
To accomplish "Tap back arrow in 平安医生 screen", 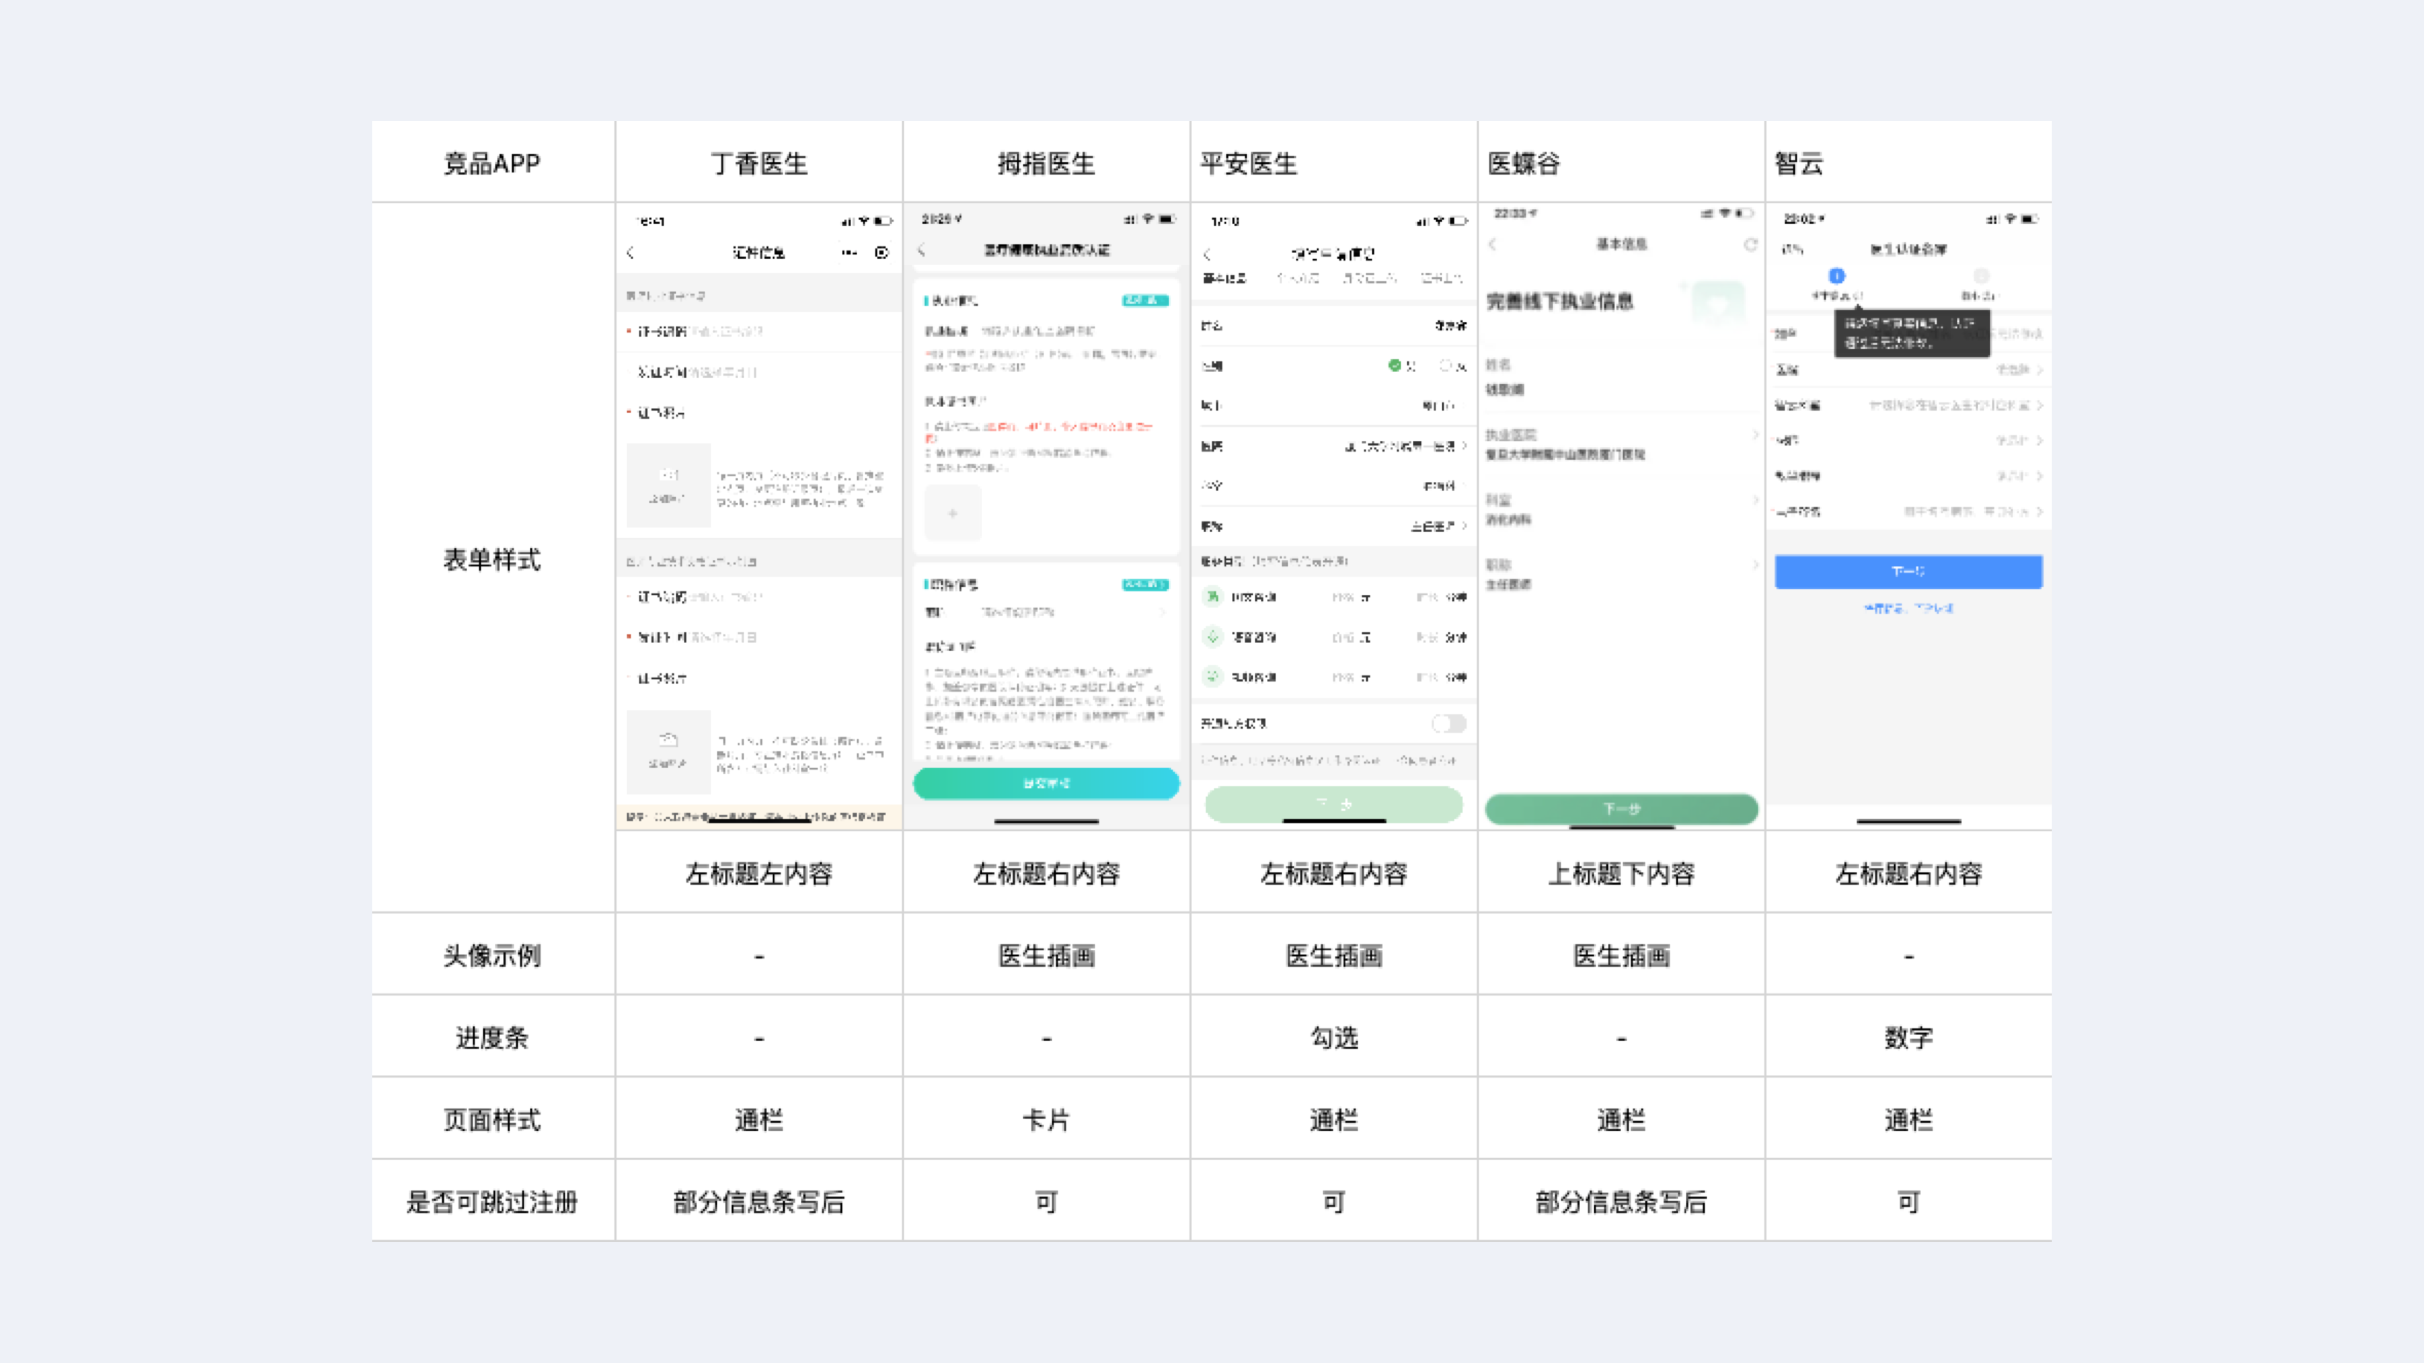I will point(1207,254).
